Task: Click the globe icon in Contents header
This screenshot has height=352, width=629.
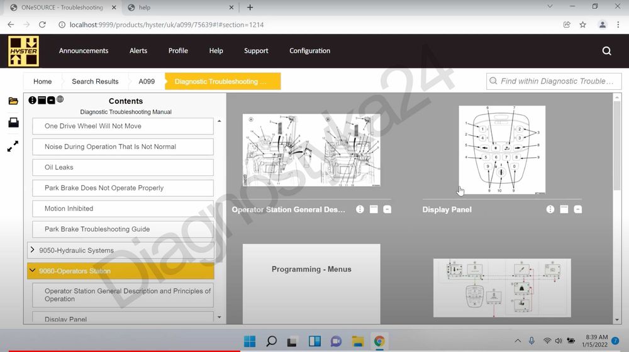Action: (60, 99)
